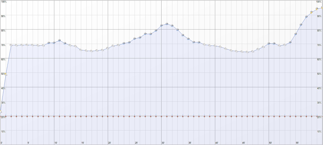The height and width of the screenshot is (145, 323).
Task: Click the red marker on the 50-minute gridline
Action: [269, 116]
